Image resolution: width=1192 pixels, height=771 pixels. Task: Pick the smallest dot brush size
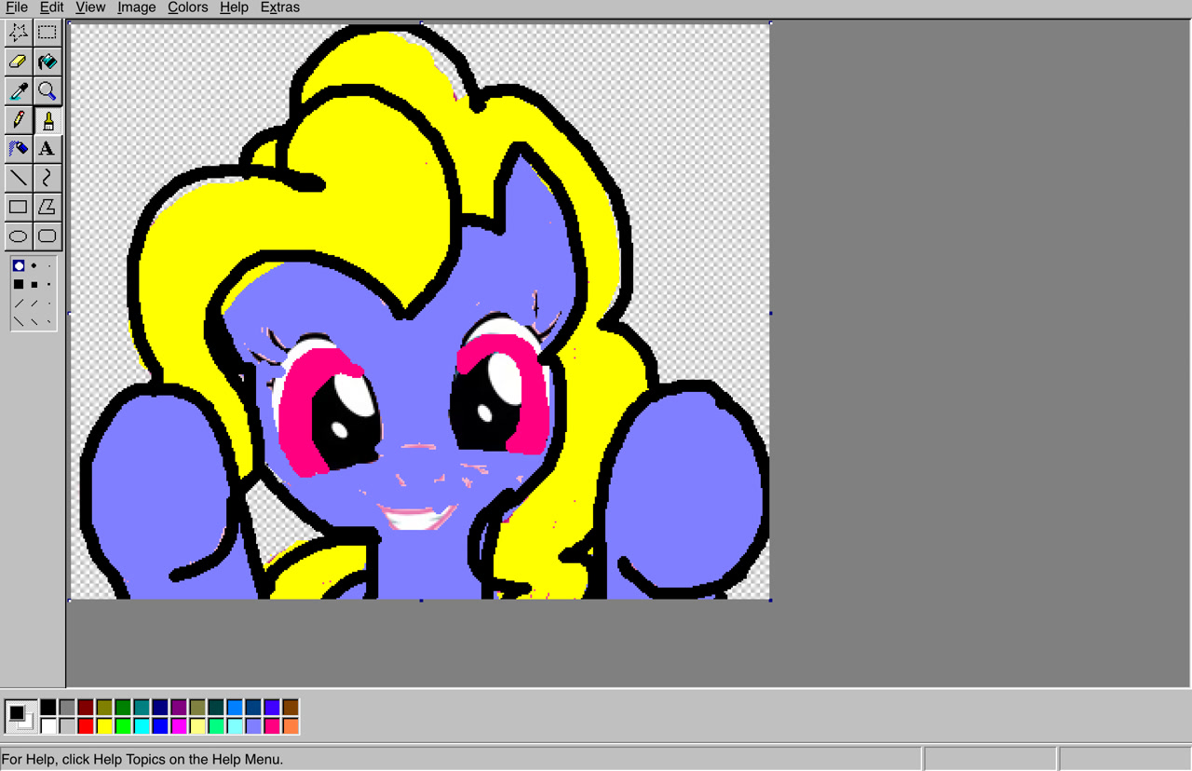click(47, 265)
